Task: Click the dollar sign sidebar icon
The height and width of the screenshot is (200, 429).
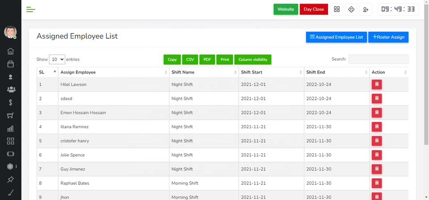Action: [11, 102]
